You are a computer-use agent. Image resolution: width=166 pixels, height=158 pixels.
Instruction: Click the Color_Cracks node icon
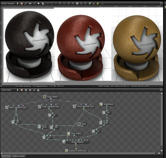pyautogui.click(x=68, y=133)
